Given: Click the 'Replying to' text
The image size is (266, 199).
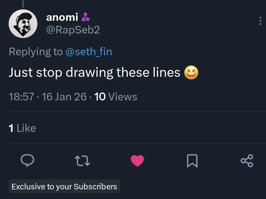Looking at the screenshot, I should click(x=36, y=52).
